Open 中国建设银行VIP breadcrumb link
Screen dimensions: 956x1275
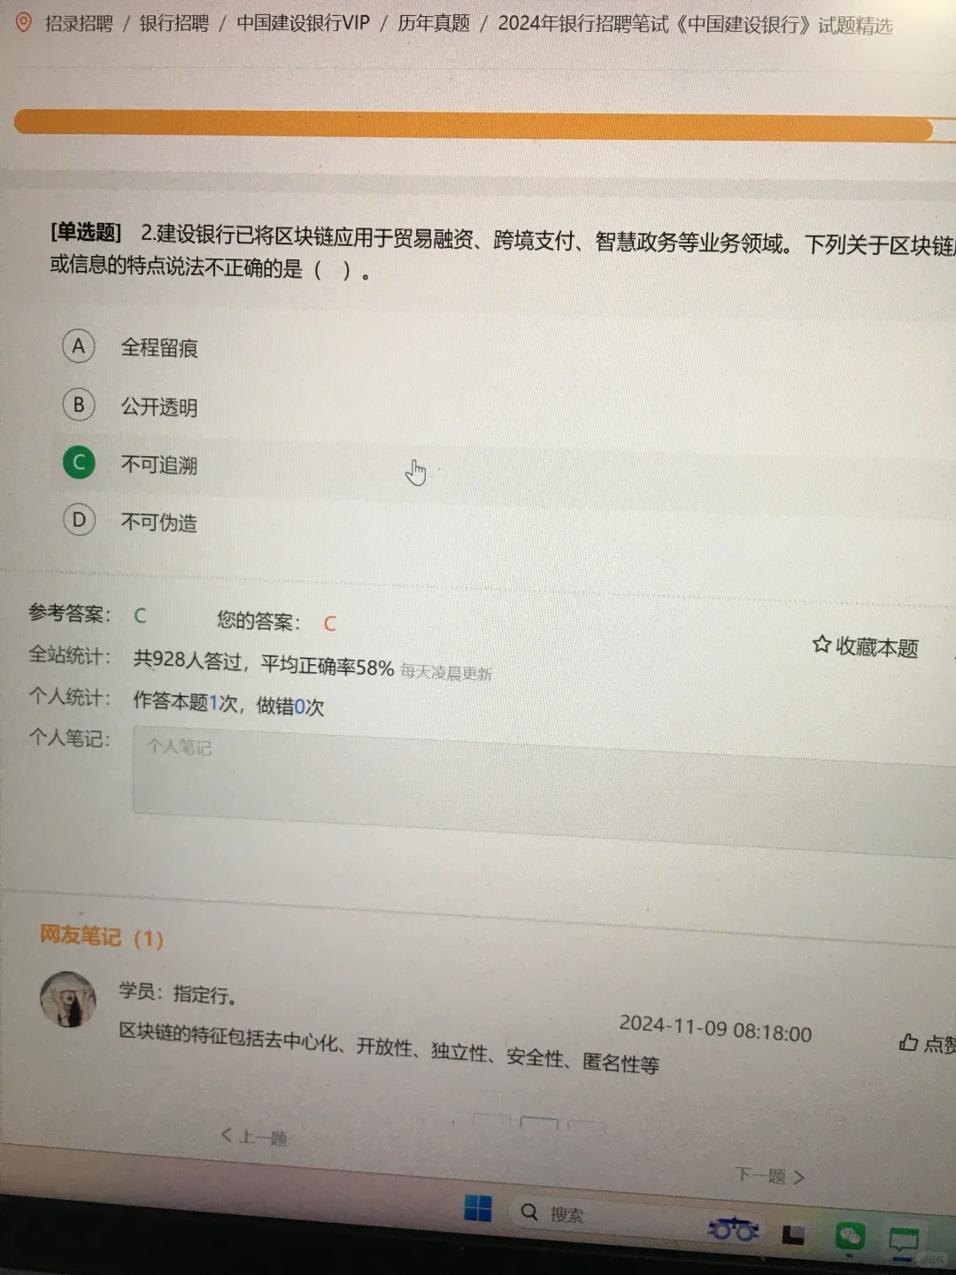tap(303, 23)
